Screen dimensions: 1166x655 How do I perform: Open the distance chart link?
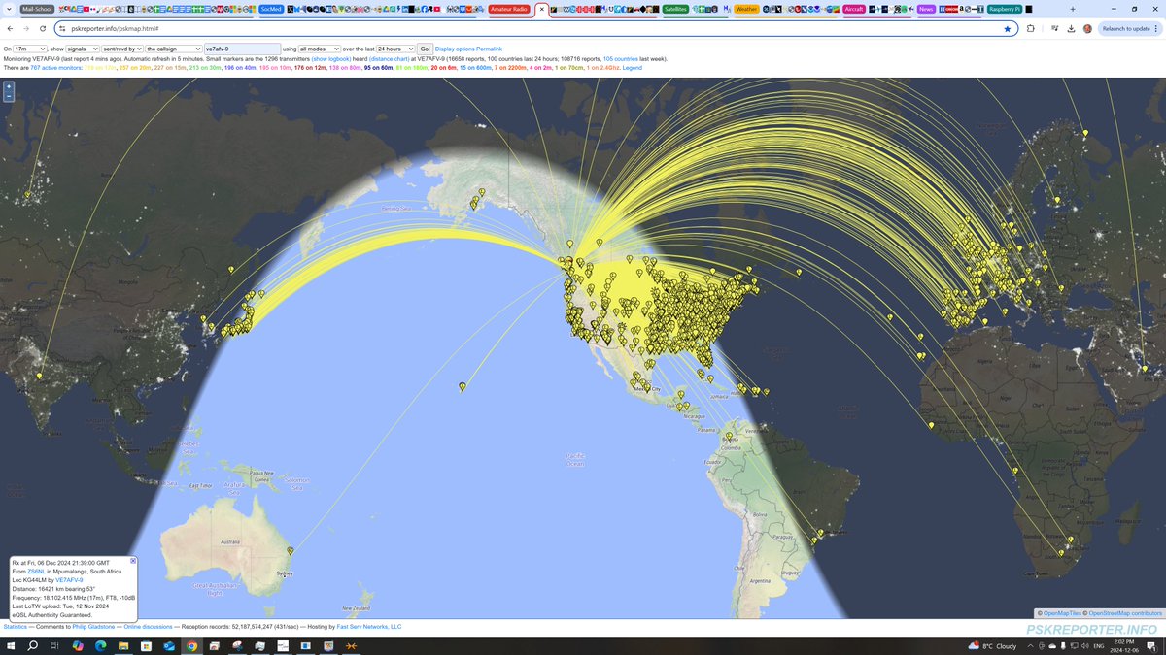pyautogui.click(x=389, y=59)
